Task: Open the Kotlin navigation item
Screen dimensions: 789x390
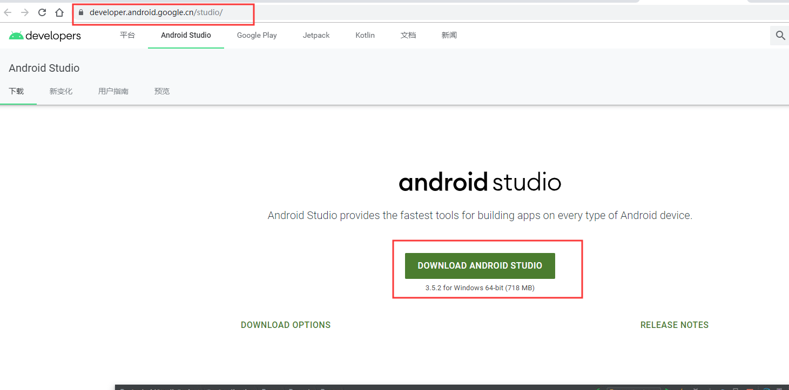Action: [x=365, y=35]
